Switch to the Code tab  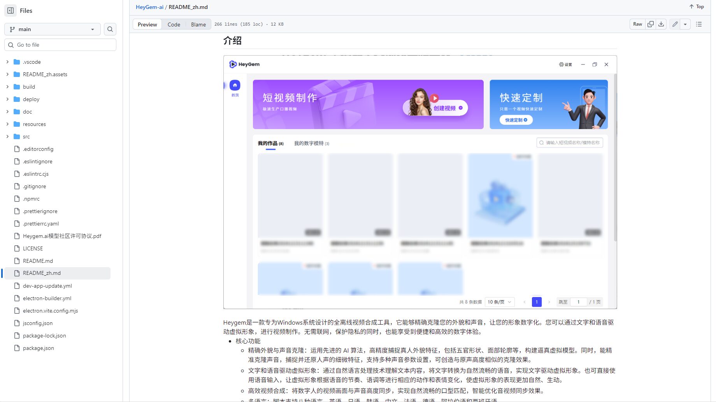[x=174, y=24]
